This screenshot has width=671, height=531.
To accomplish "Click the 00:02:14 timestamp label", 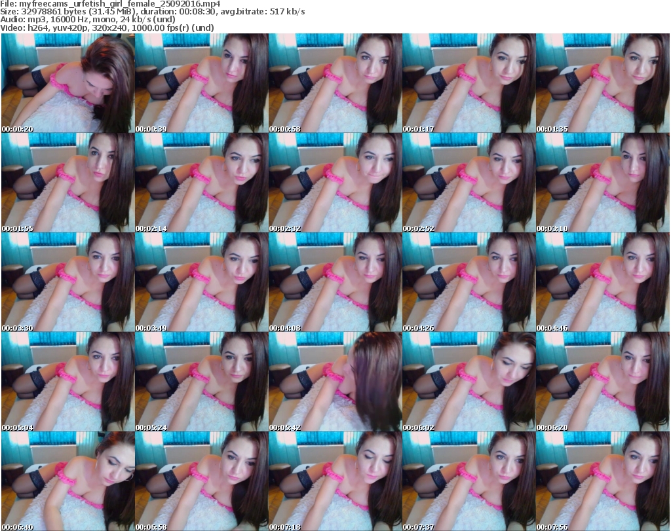I will coord(151,229).
